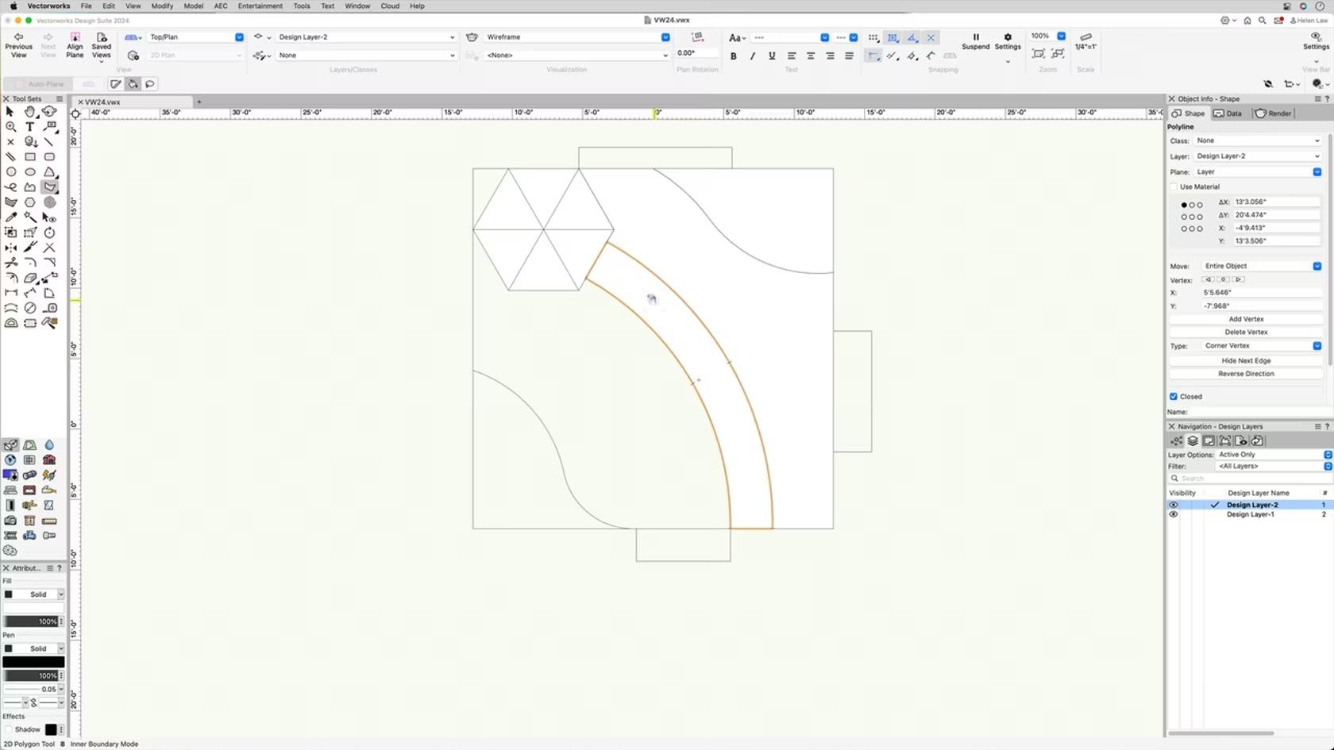Select the Rotate tool
This screenshot has width=1334, height=750.
point(49,233)
